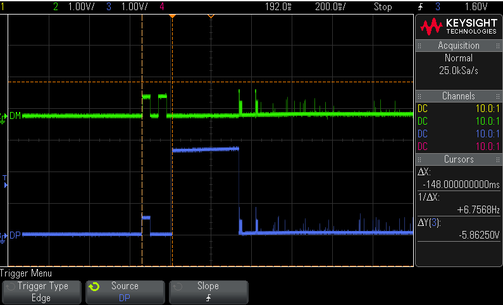Open the Cursors panel header
This screenshot has height=305, width=503.
(459, 159)
